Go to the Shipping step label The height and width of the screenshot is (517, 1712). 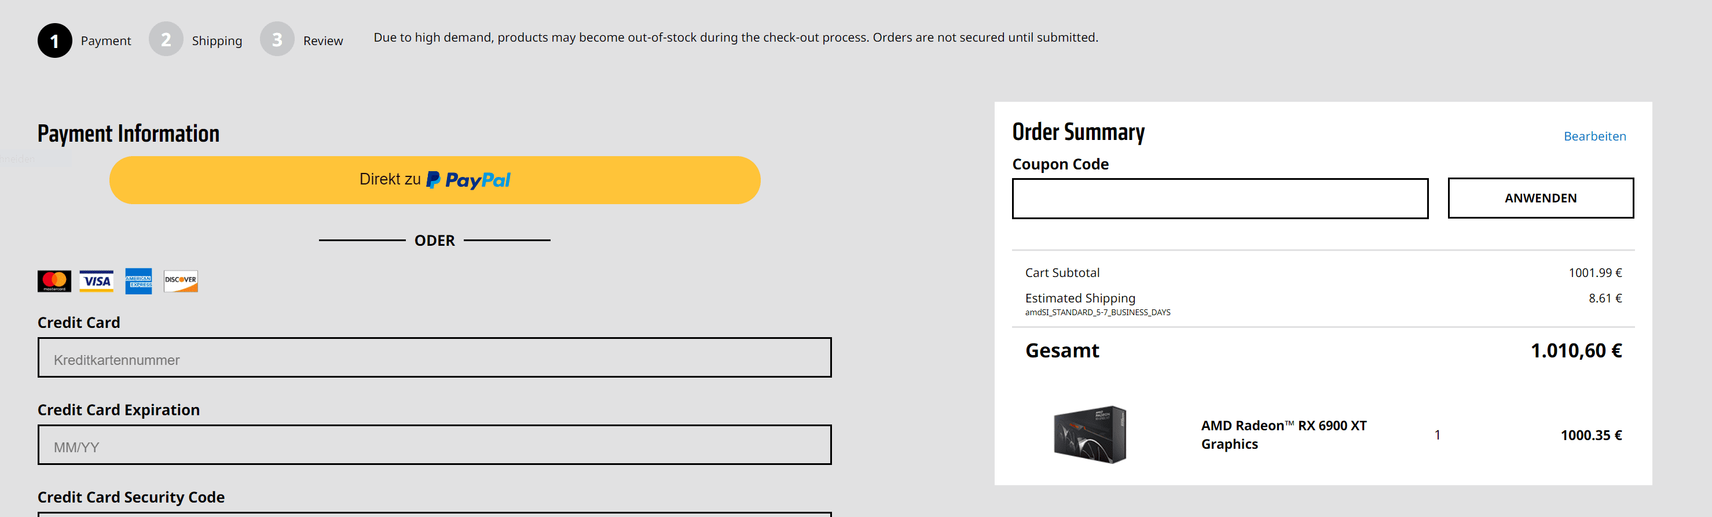(x=217, y=40)
